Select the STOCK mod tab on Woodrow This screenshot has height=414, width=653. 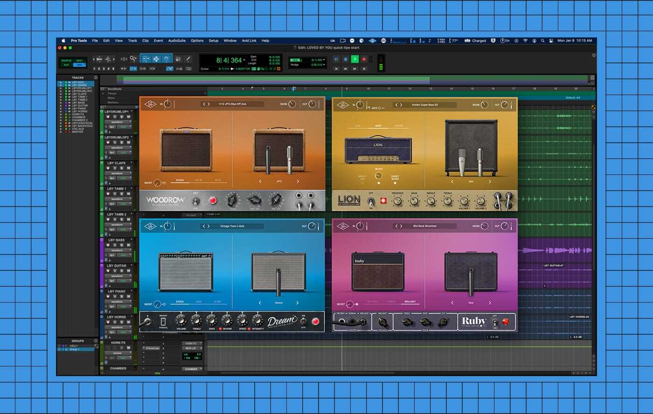click(180, 180)
